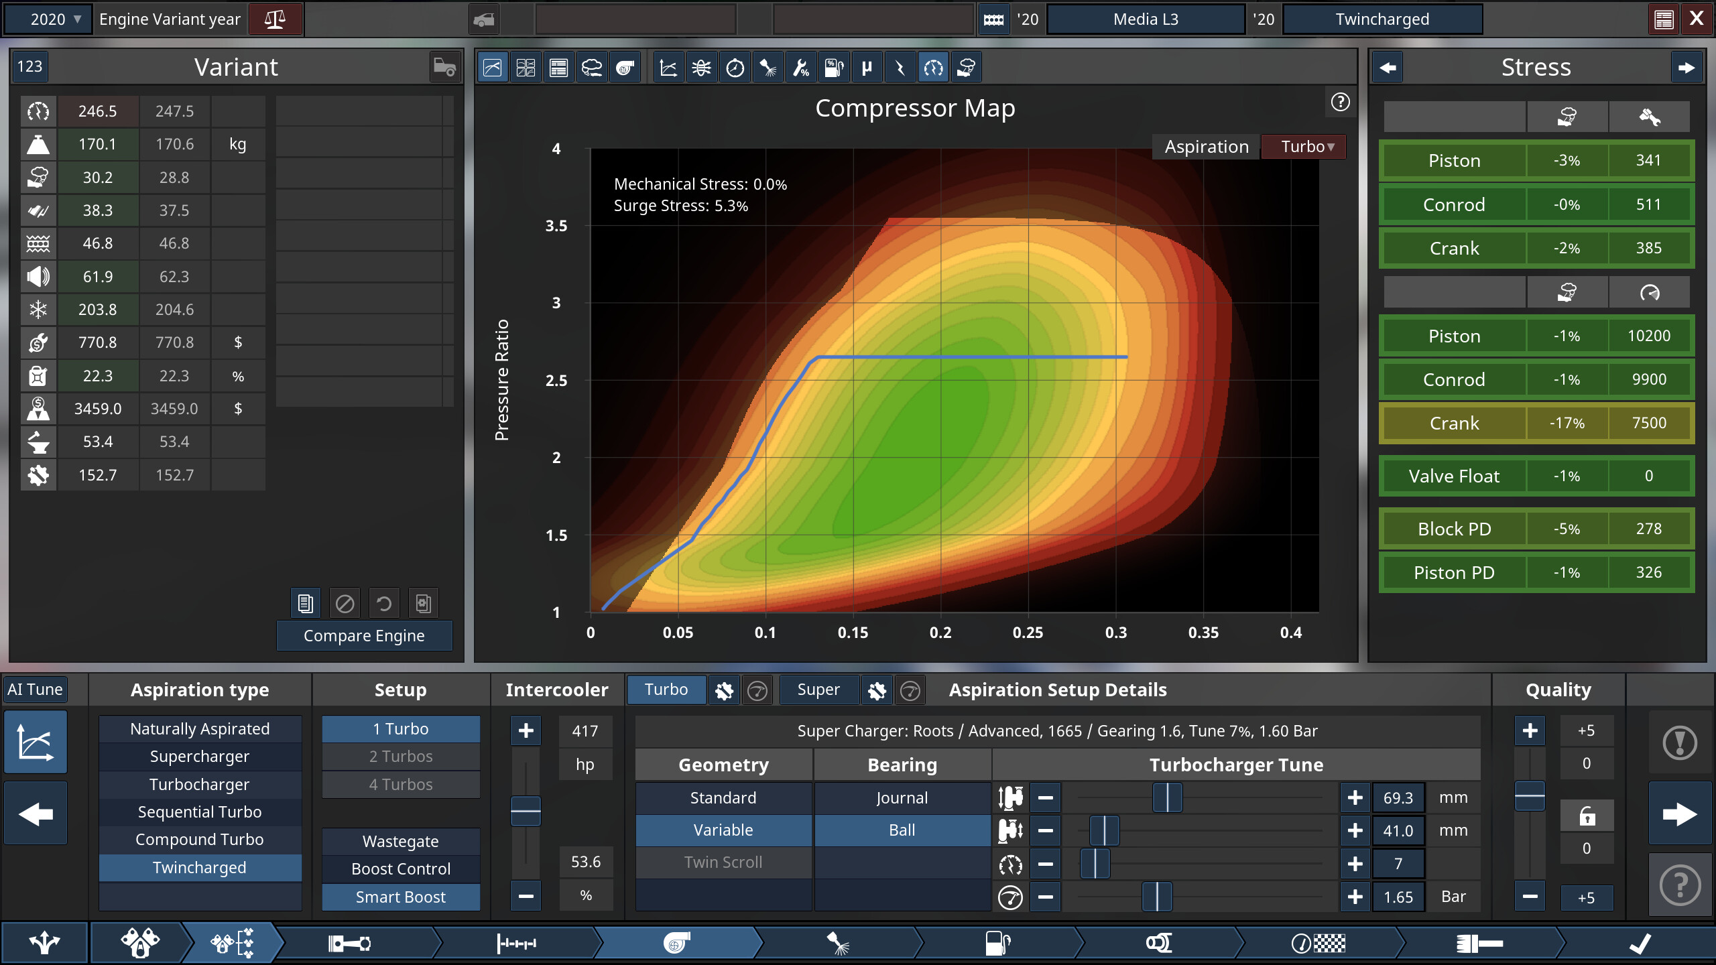Go to the bottom end piston stage
1716x965 pixels.
coord(349,943)
